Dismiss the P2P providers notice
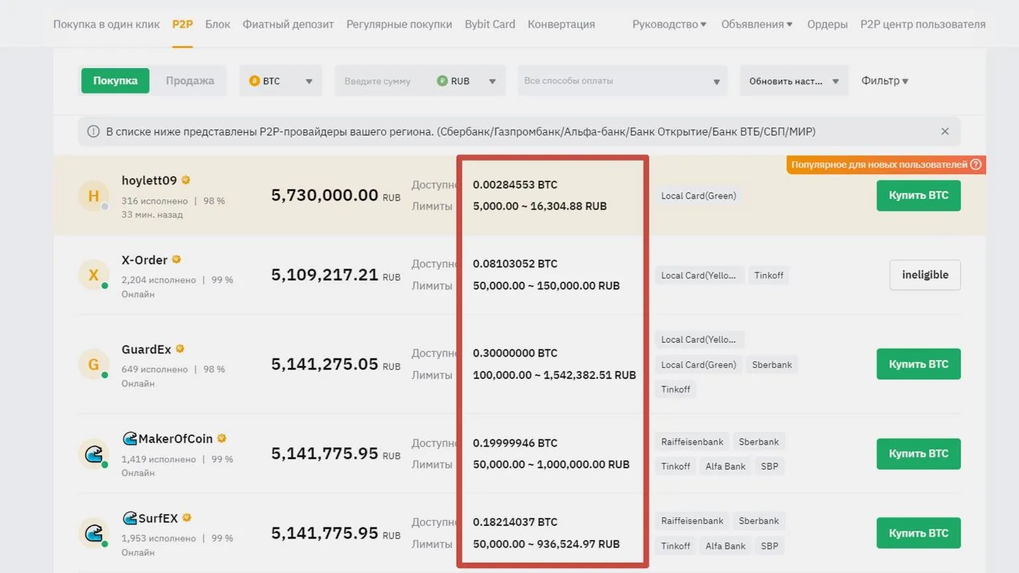Screen dimensions: 1019x573 click(x=944, y=132)
